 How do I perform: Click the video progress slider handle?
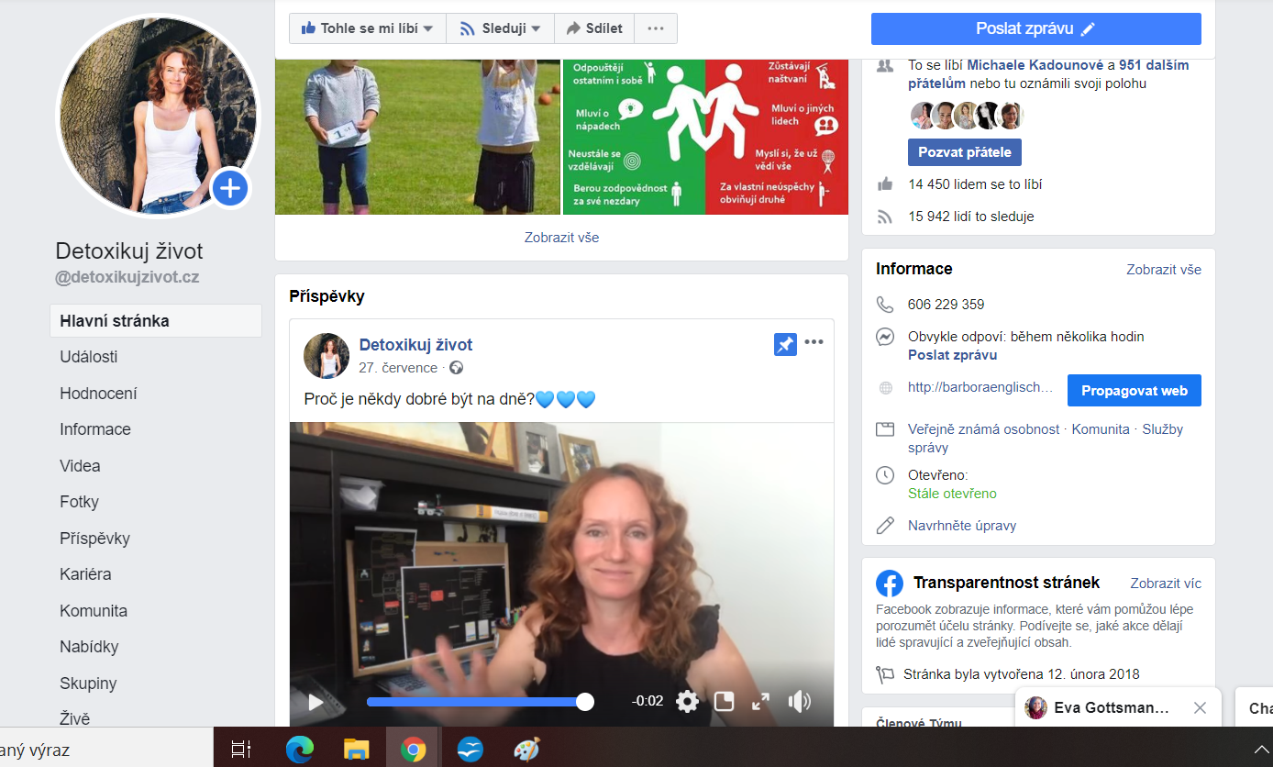coord(584,702)
